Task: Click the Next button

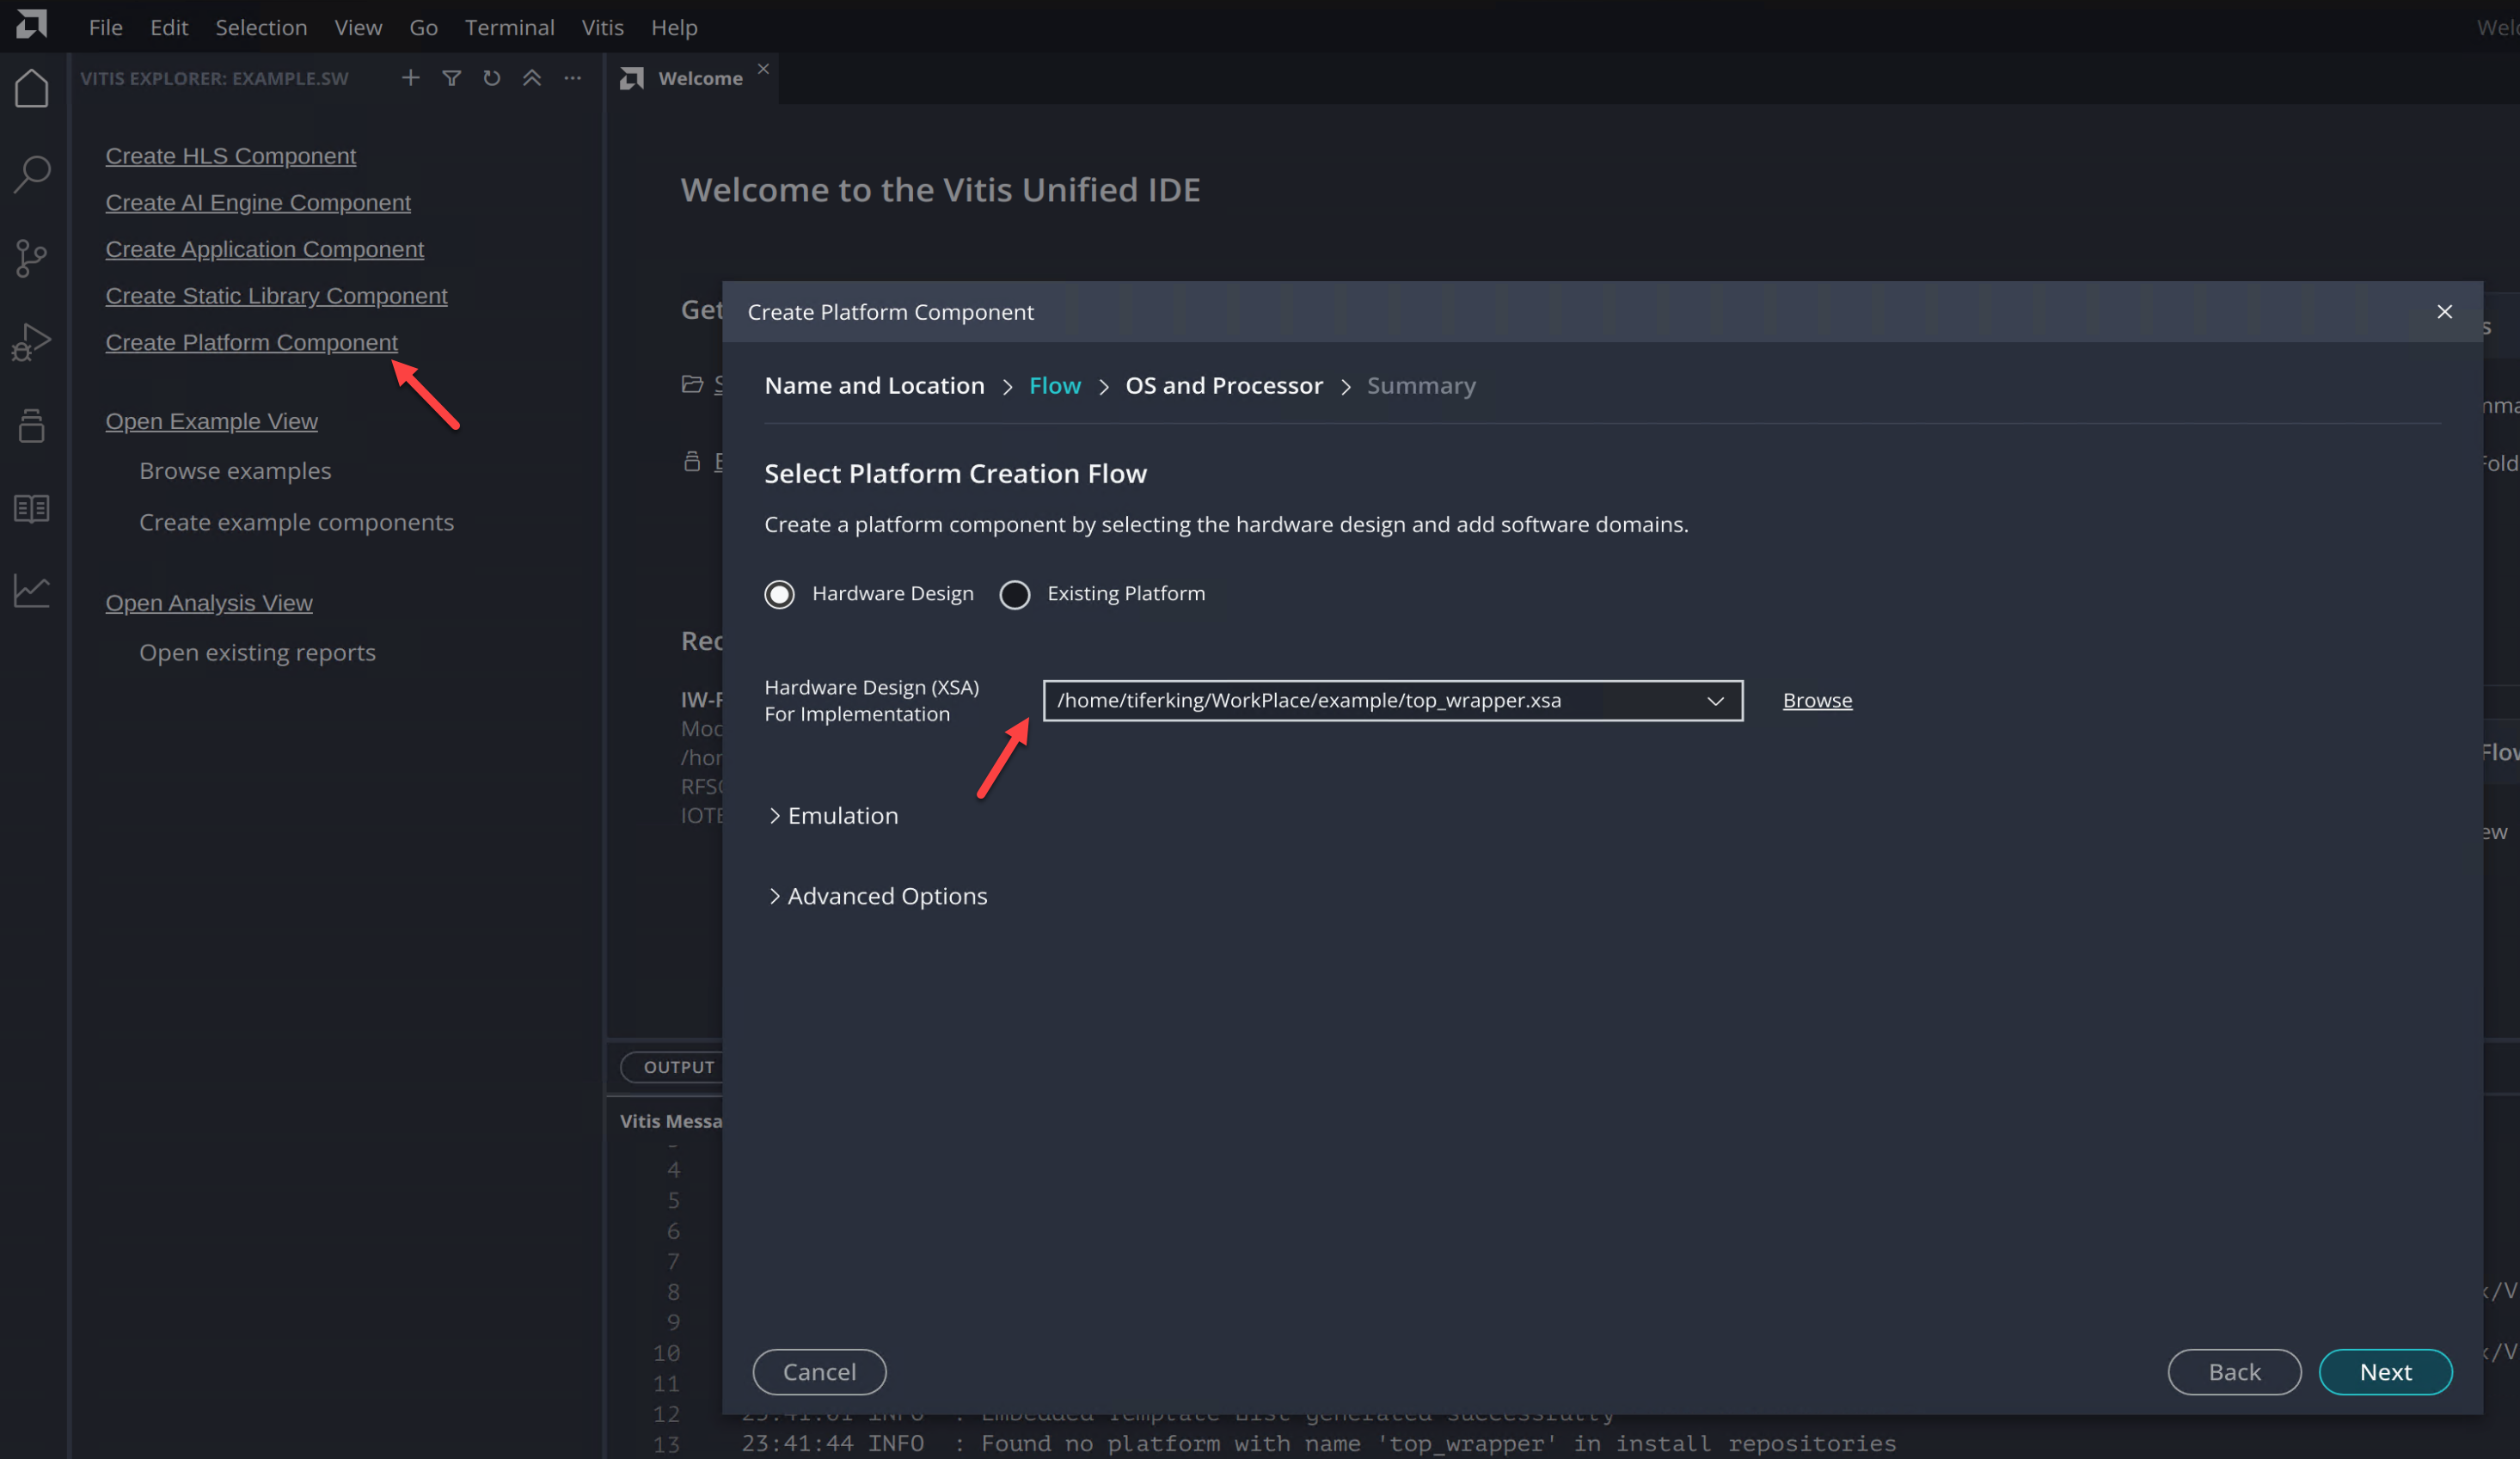Action: point(2385,1372)
